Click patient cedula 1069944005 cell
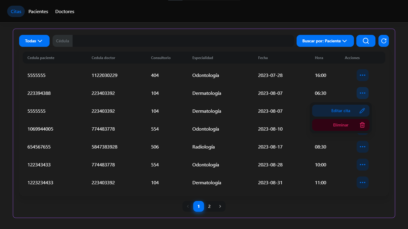Screen dimensions: 408x229 (x=40, y=129)
